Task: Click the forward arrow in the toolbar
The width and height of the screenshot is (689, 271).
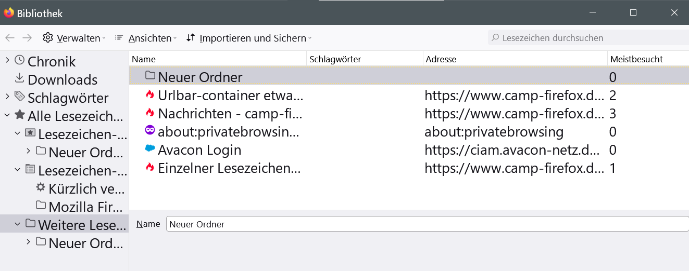Action: coord(27,38)
